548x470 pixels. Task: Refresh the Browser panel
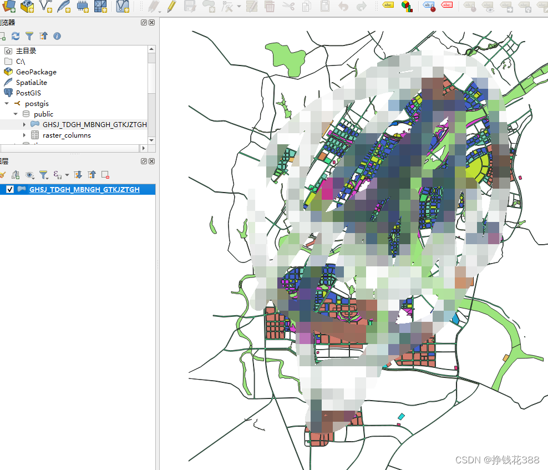[16, 36]
